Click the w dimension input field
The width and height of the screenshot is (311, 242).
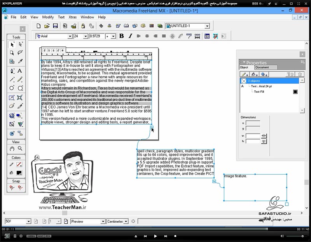pos(253,136)
